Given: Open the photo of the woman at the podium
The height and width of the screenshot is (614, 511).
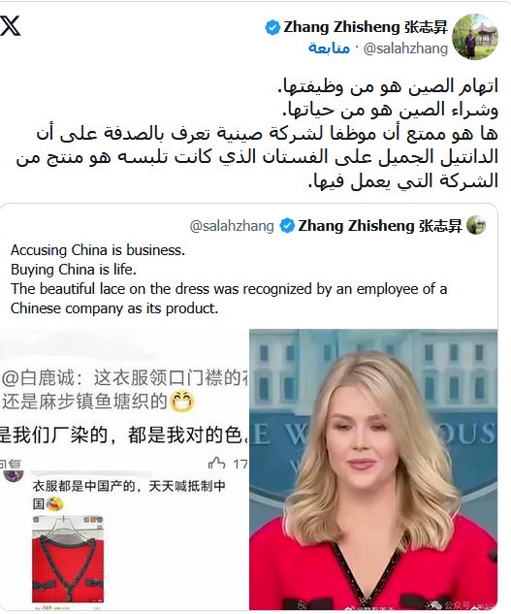Looking at the screenshot, I should pyautogui.click(x=373, y=469).
